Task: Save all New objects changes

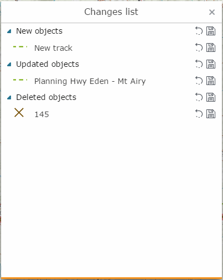Action: 211,31
